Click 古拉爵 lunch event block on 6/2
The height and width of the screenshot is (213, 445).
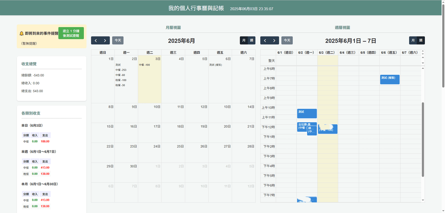(x=302, y=127)
